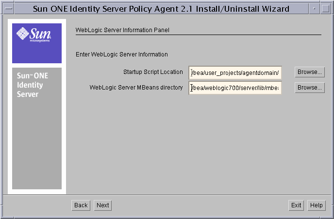This screenshot has height=219, width=334.
Task: Click the Enter WebLogic Server Information text
Action: point(122,55)
